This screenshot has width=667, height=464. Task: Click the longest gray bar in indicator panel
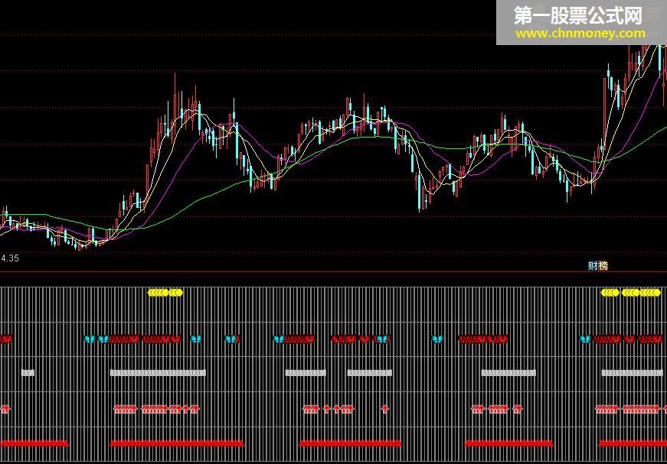pyautogui.click(x=158, y=373)
